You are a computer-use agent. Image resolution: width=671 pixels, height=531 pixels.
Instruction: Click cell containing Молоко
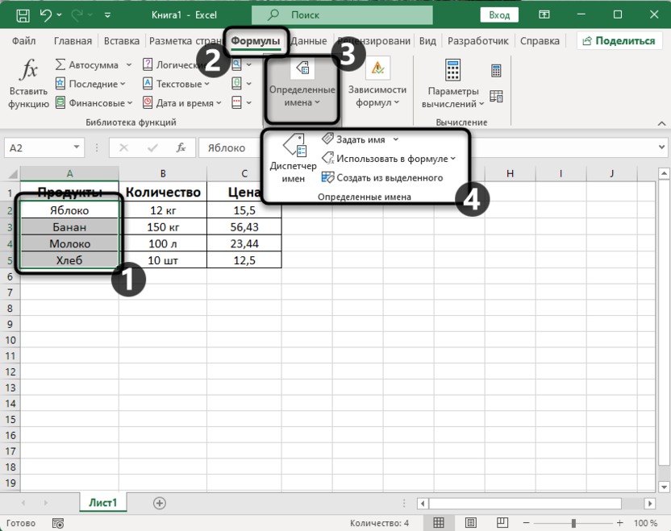[x=69, y=243]
